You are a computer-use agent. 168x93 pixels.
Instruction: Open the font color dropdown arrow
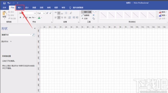pos(42,18)
